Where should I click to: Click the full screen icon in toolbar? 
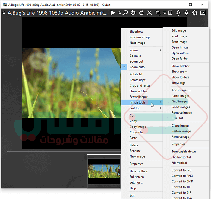[x=203, y=13]
